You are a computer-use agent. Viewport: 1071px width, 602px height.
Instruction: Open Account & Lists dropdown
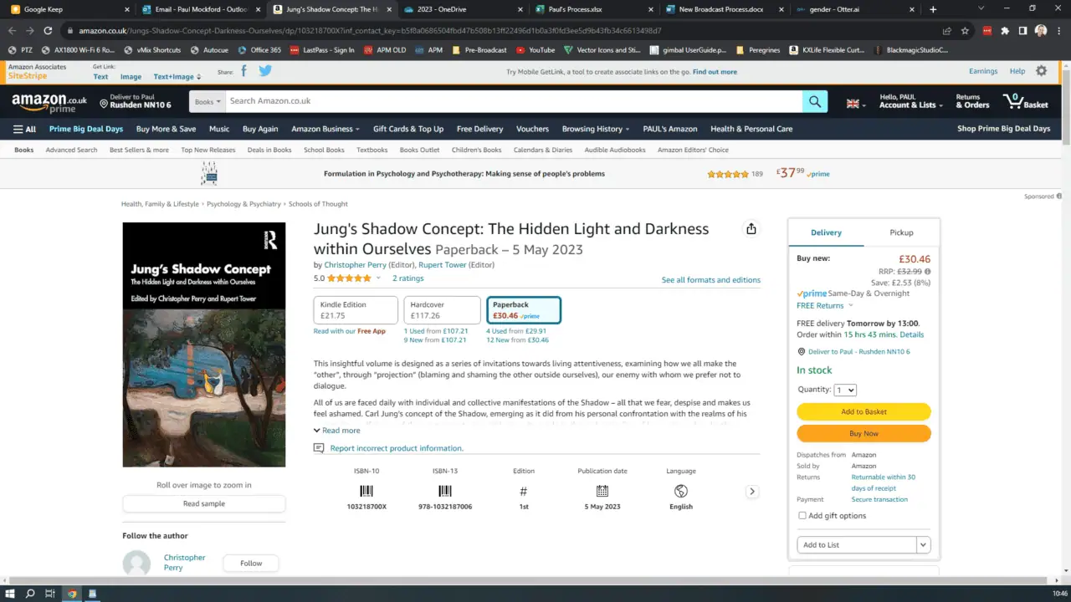(x=910, y=101)
